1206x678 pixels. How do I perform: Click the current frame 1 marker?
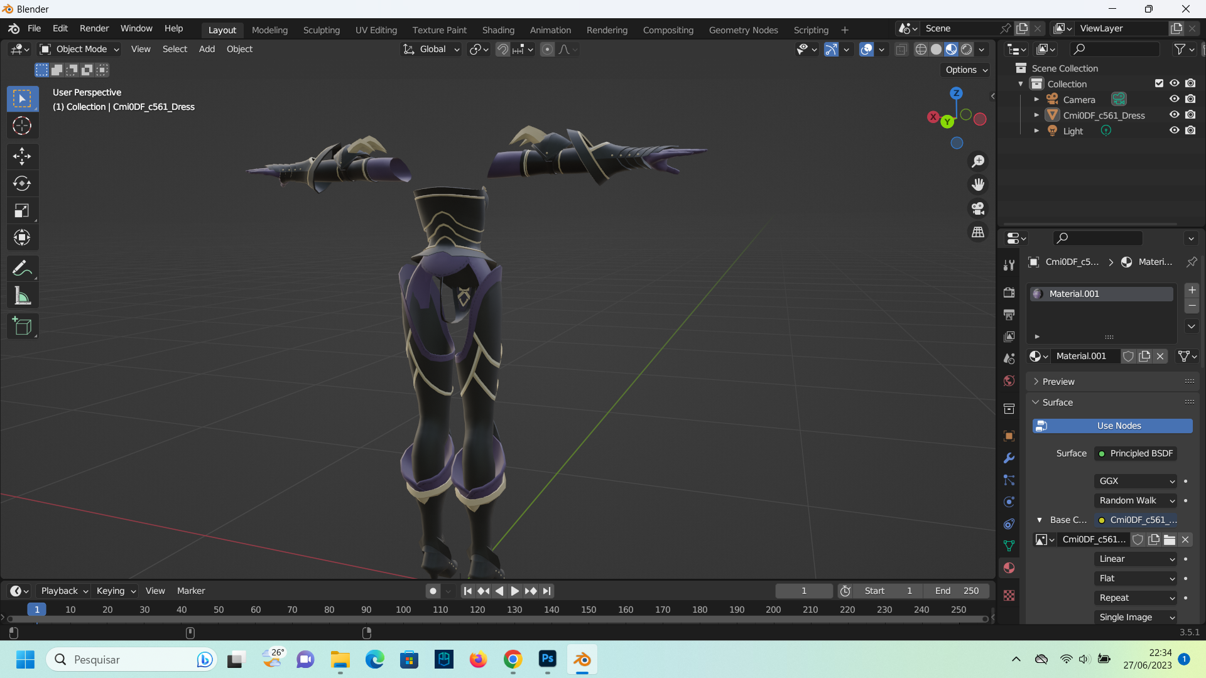[36, 610]
